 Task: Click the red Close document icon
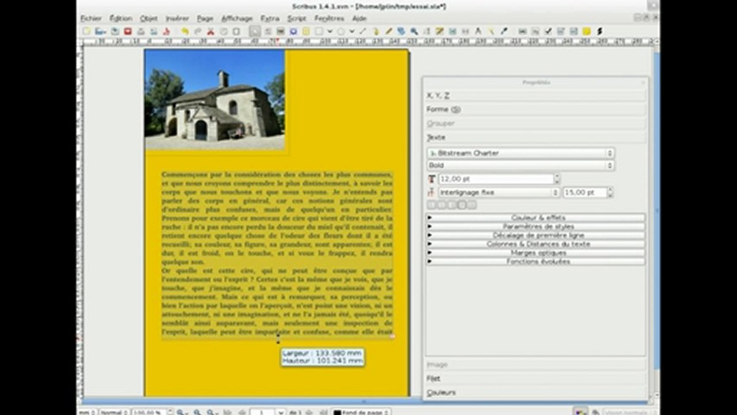pyautogui.click(x=128, y=31)
